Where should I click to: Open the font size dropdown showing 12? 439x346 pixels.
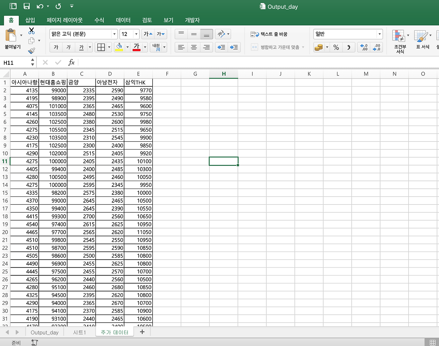pos(137,34)
